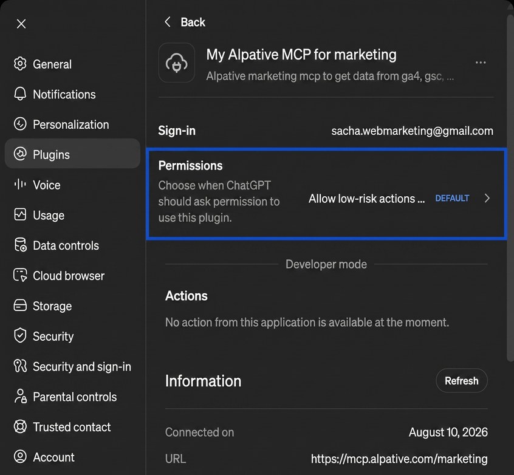Image resolution: width=514 pixels, height=475 pixels.
Task: Click the Security shield icon
Action: 20,335
